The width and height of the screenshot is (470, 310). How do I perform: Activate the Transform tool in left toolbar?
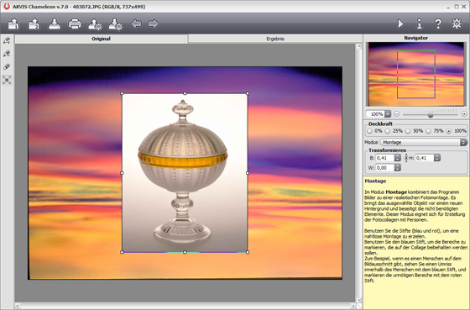(x=7, y=80)
